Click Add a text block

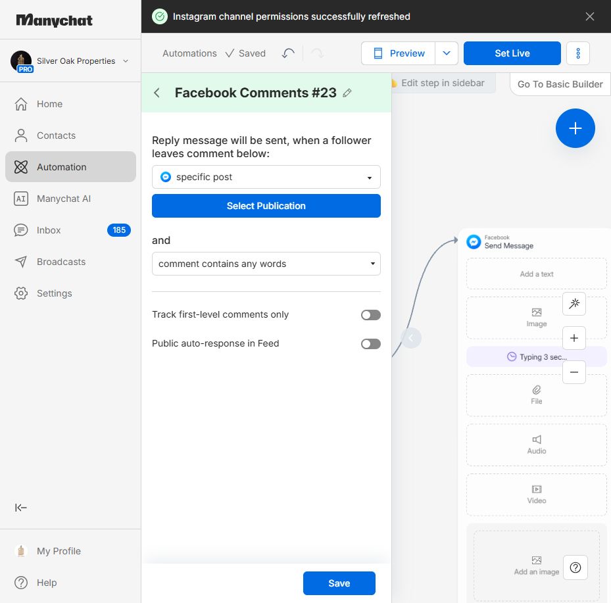point(536,274)
